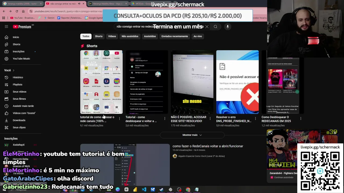
Task: Play the DNS_PROBE_FINISHED short thumbnail
Action: click(x=238, y=82)
